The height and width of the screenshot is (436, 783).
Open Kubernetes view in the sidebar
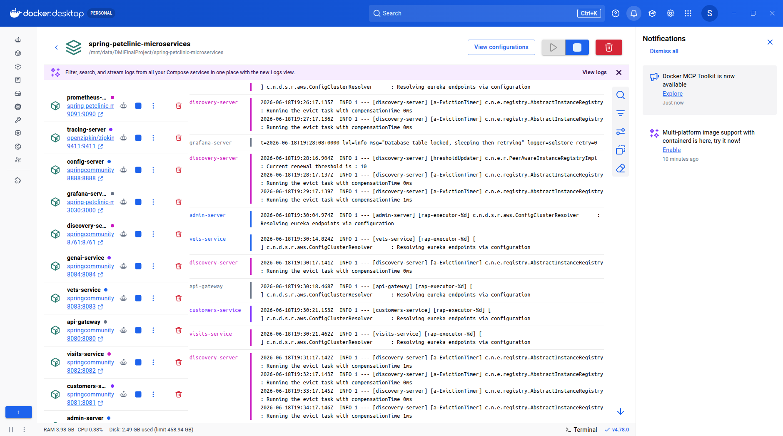(18, 107)
